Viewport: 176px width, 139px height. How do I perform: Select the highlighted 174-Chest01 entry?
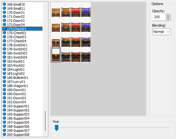22,29
